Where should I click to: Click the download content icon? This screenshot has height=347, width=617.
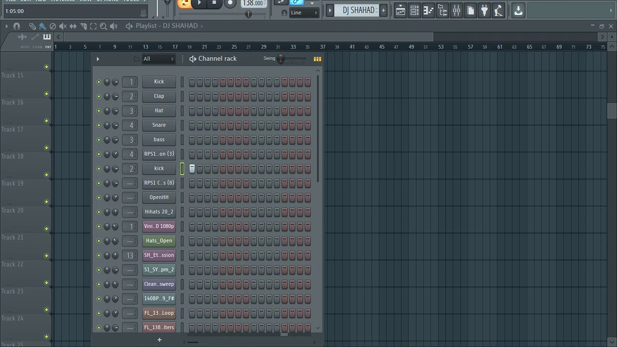518,10
